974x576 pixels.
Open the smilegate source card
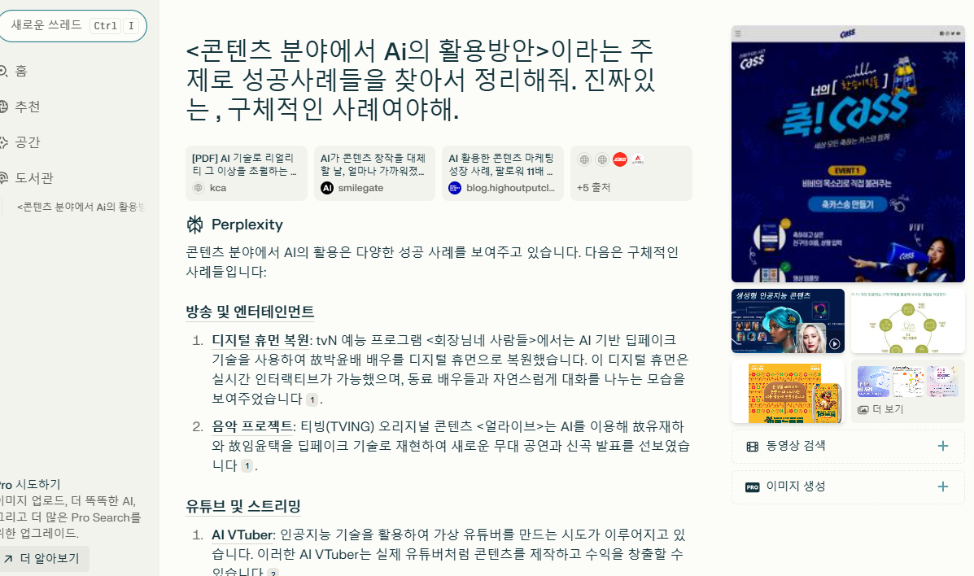[374, 173]
